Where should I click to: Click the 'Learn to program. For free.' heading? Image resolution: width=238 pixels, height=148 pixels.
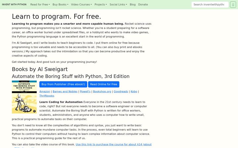pyautogui.click(x=57, y=16)
